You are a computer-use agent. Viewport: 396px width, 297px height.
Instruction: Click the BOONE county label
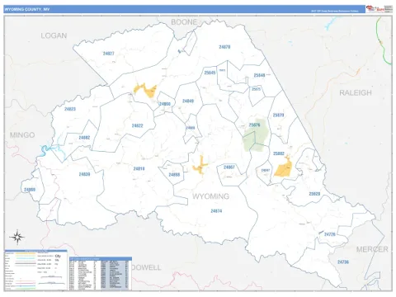(184, 22)
